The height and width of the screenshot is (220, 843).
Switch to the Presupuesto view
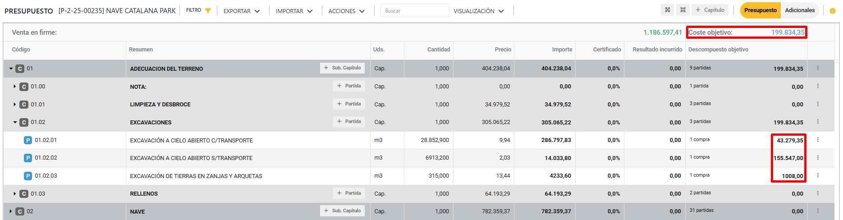760,10
